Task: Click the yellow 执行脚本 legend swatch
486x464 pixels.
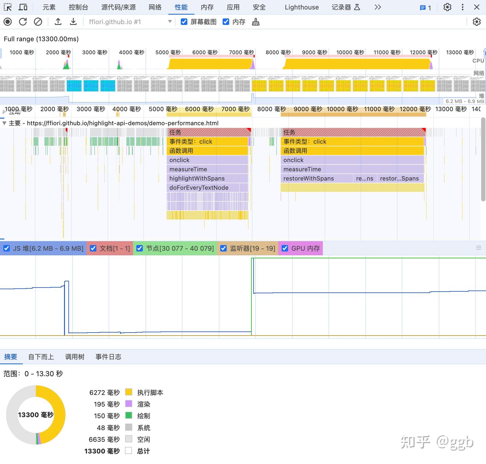Action: point(129,392)
